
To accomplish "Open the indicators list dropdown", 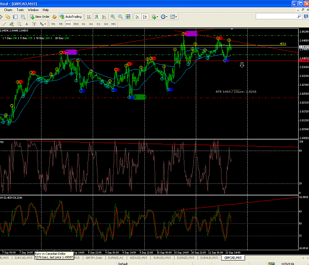I will [155, 17].
